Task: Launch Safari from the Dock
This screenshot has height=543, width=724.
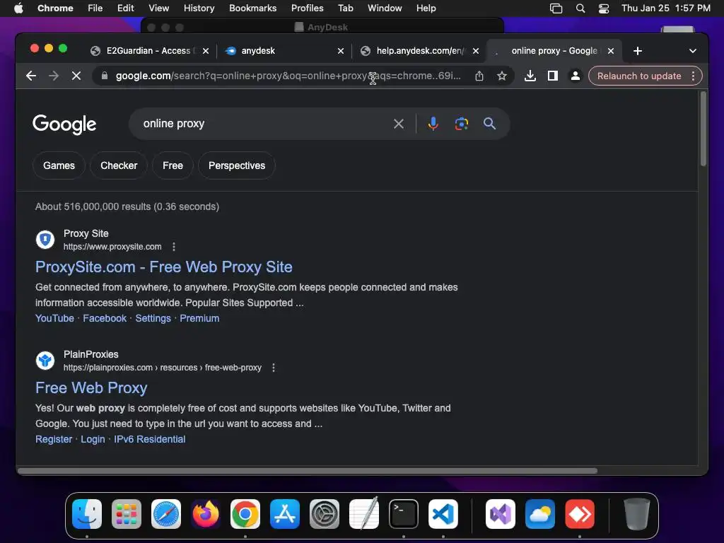Action: click(x=166, y=514)
